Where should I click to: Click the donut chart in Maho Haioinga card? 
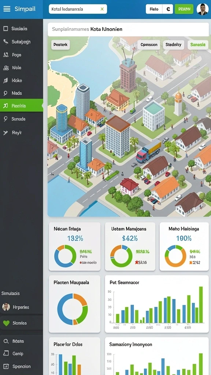tap(175, 256)
